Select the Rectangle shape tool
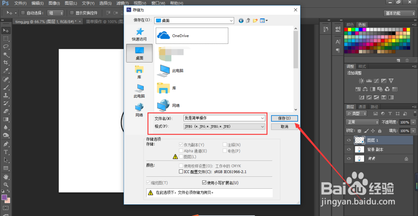418x216 pixels. click(x=6, y=168)
